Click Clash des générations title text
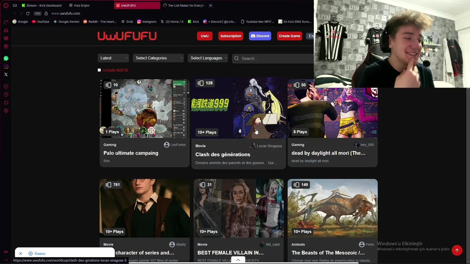The image size is (470, 264). coord(223,154)
